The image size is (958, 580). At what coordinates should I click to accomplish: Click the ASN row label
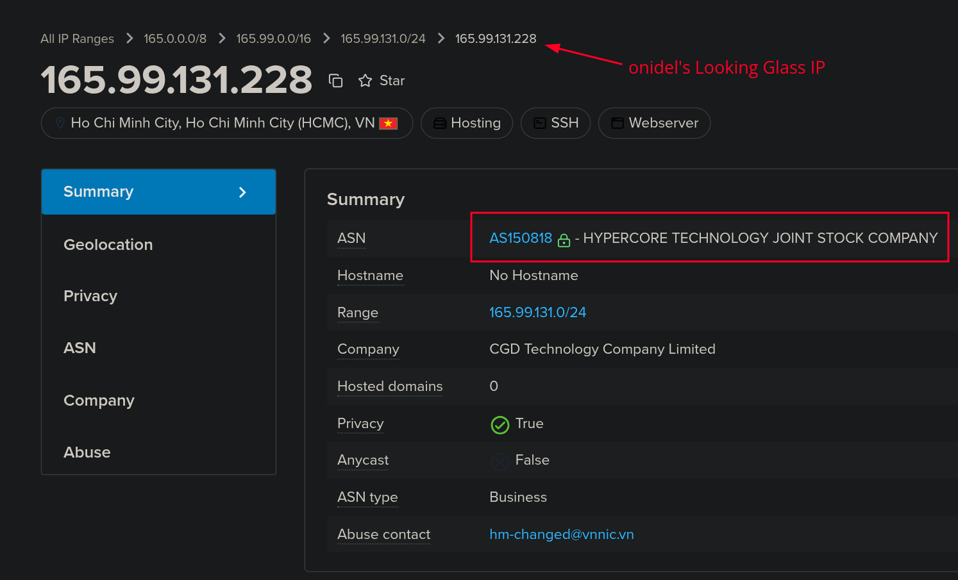coord(351,238)
